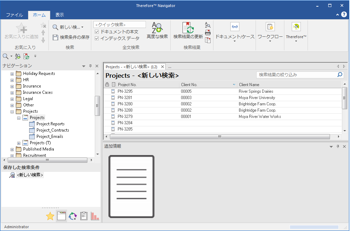Open the ナビゲーション panel options dropdown arrow
Image resolution: width=350 pixels, height=231 pixels.
point(84,66)
